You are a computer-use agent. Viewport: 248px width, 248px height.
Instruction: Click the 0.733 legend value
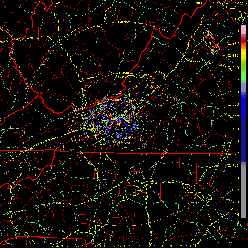[x=233, y=92]
